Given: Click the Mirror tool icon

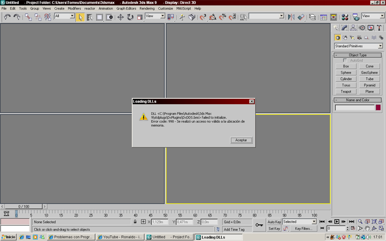Looking at the screenshot, I should [x=291, y=17].
